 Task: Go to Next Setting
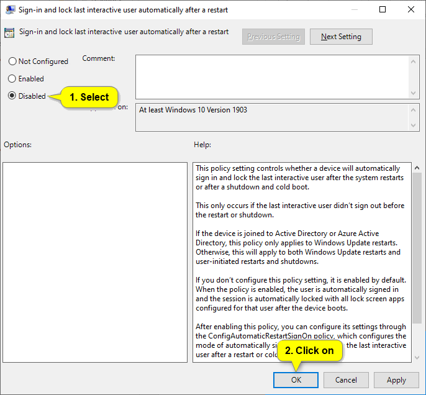coord(340,37)
